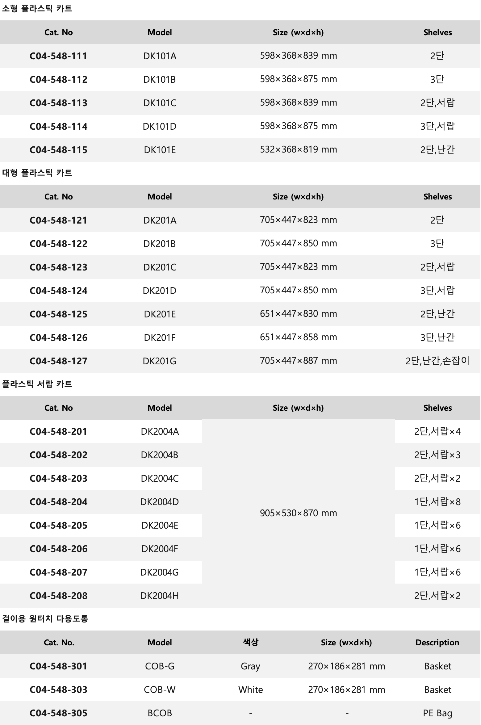Click the PE Bag description cell
This screenshot has height=725, width=481.
pos(437,713)
